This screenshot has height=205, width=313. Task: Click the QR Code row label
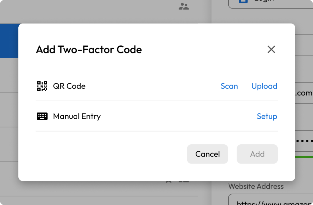click(69, 86)
